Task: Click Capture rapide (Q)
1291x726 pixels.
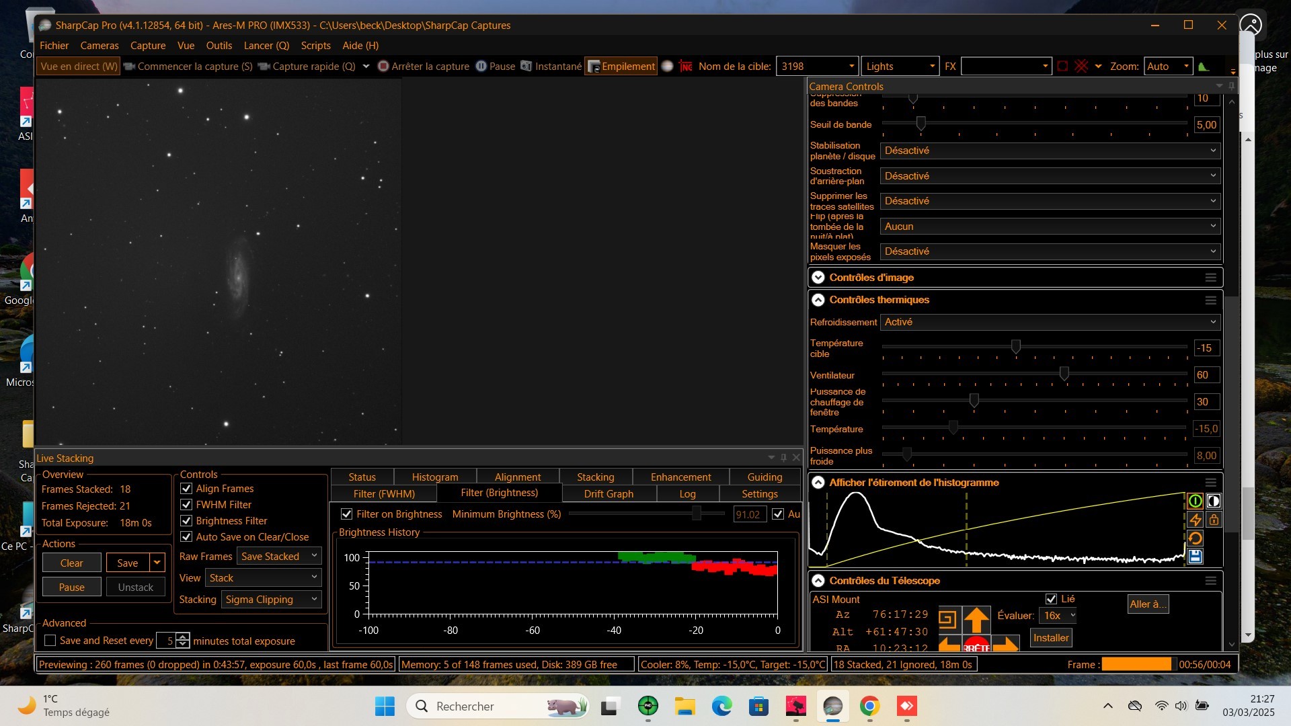Action: [307, 66]
